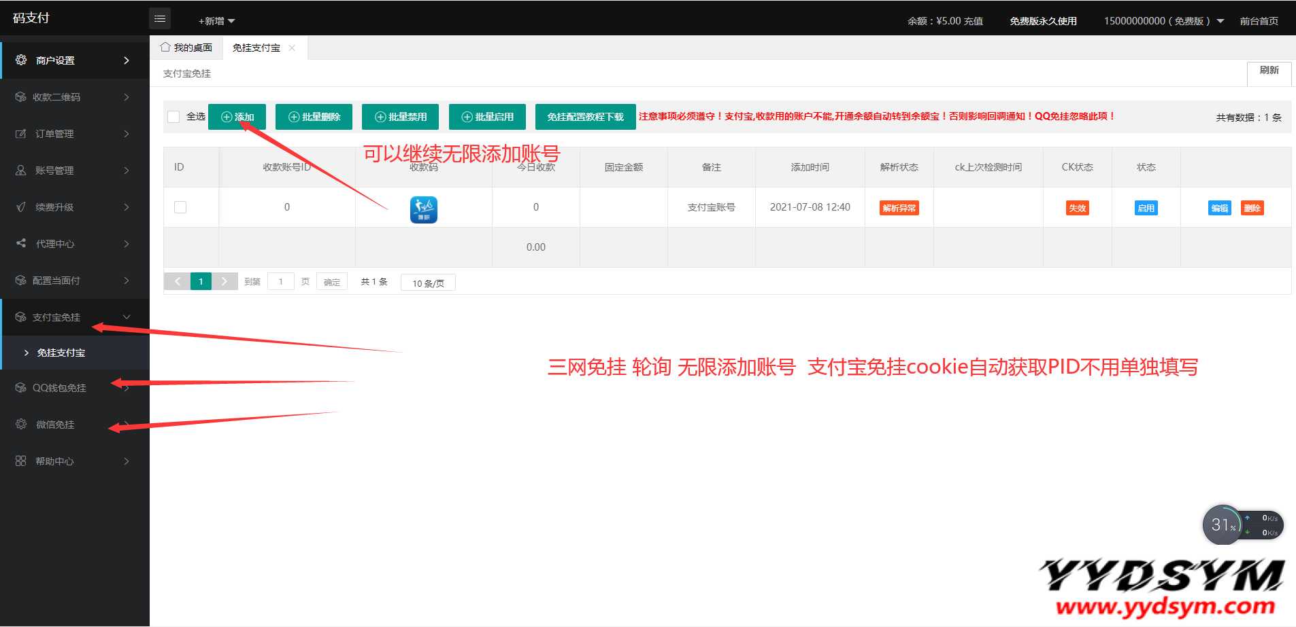
Task: Click the Alipay QR code thumbnail icon
Action: pos(423,209)
